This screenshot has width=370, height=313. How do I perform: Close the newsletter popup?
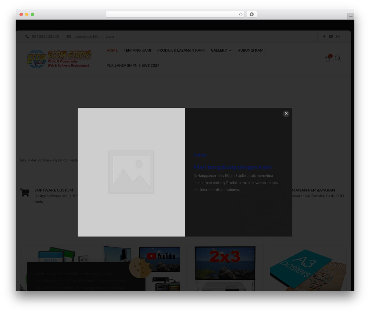tap(286, 113)
